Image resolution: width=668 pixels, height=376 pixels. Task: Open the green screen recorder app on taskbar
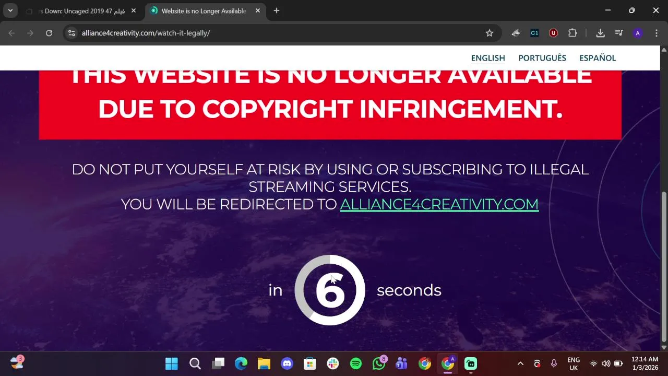(471, 363)
